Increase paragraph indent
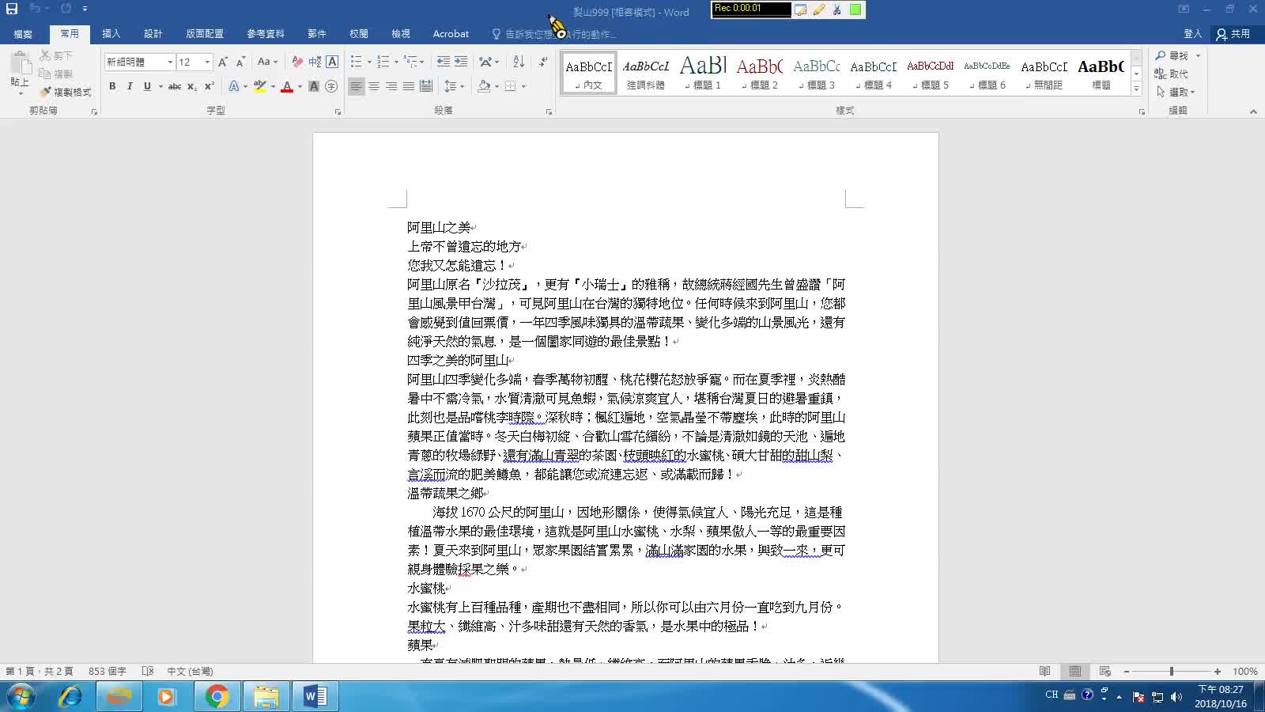 click(461, 62)
